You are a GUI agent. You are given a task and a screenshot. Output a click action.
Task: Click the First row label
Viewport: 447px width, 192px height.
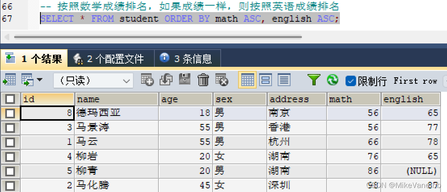click(x=415, y=81)
